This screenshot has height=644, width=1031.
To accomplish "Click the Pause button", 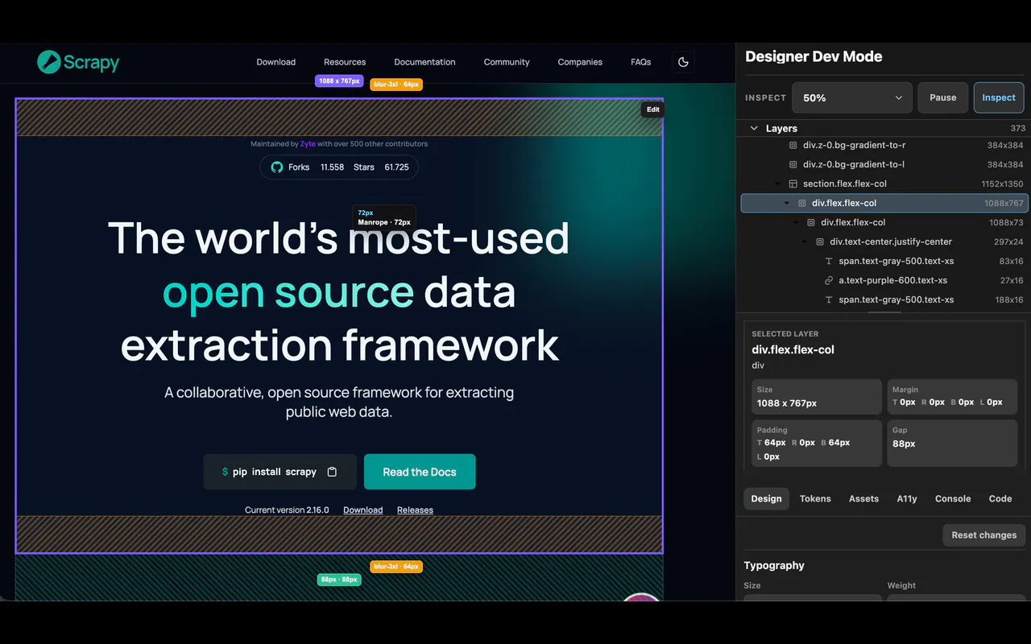I will (x=943, y=97).
